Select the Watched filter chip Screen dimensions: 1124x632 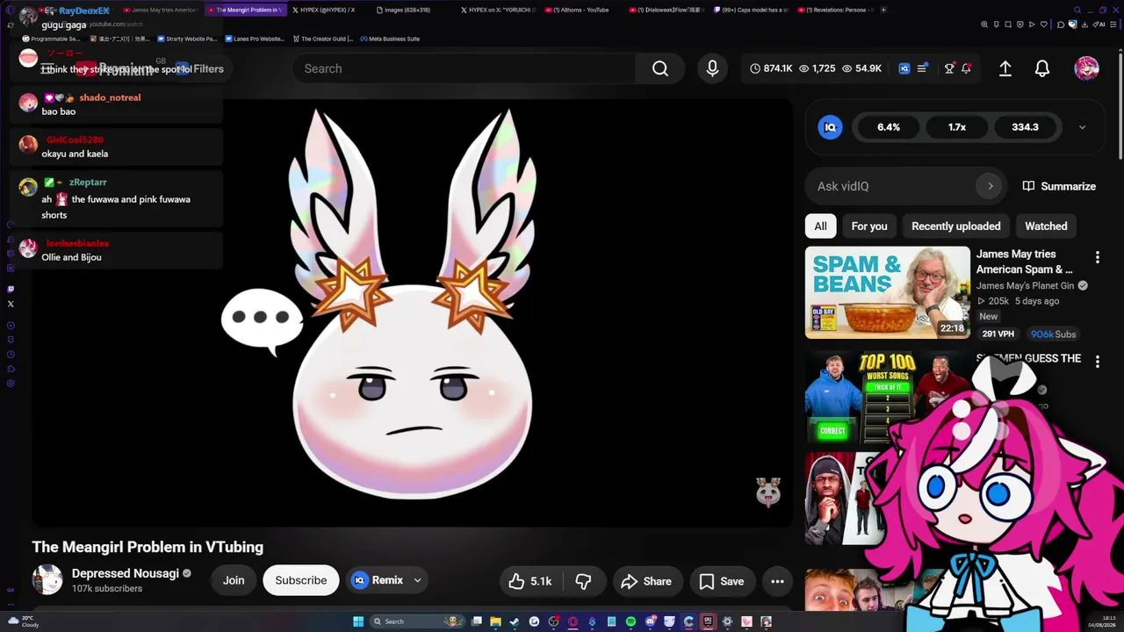1046,226
